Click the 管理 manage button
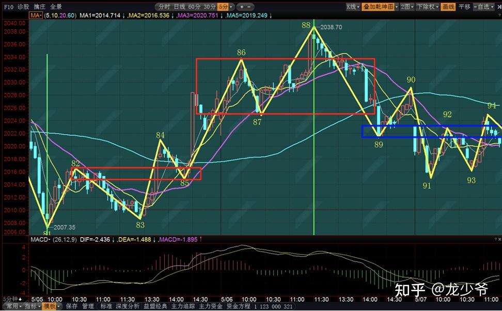 click(x=88, y=306)
